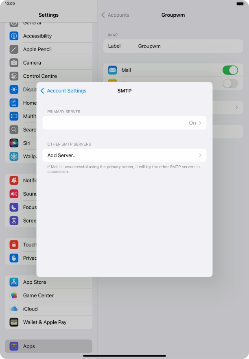This screenshot has height=359, width=249.
Task: Tap the Game Center icon
Action: coord(14,296)
